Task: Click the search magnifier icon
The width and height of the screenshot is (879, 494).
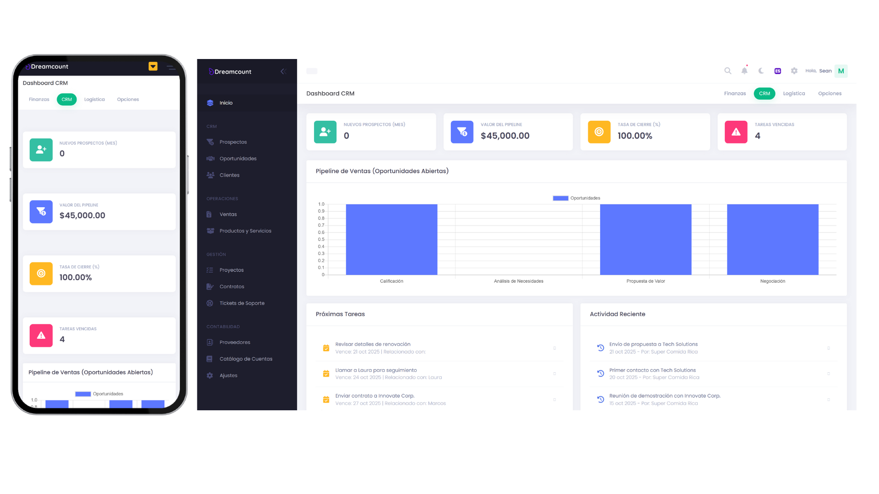Action: click(727, 71)
